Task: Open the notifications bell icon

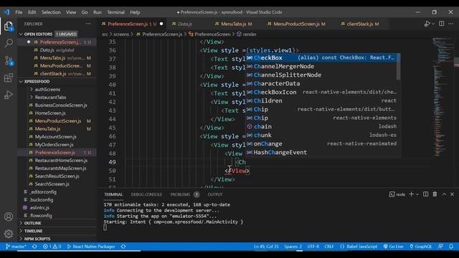Action: click(451, 247)
